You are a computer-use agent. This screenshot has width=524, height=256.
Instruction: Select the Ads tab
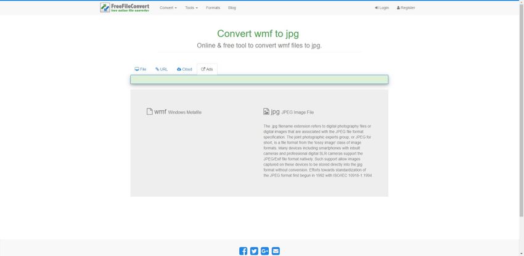pos(207,69)
